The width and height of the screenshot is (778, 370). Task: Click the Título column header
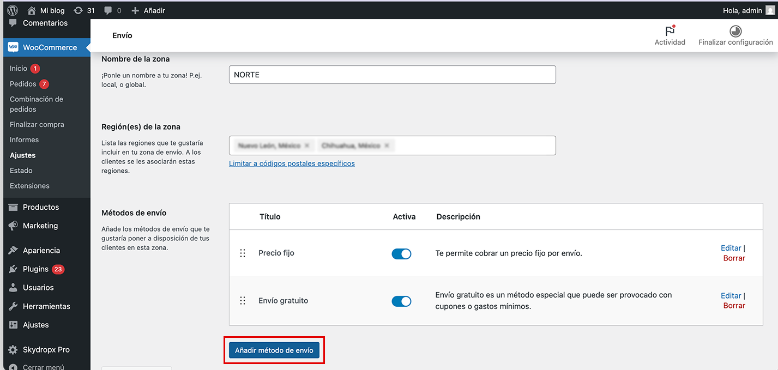[x=270, y=216]
